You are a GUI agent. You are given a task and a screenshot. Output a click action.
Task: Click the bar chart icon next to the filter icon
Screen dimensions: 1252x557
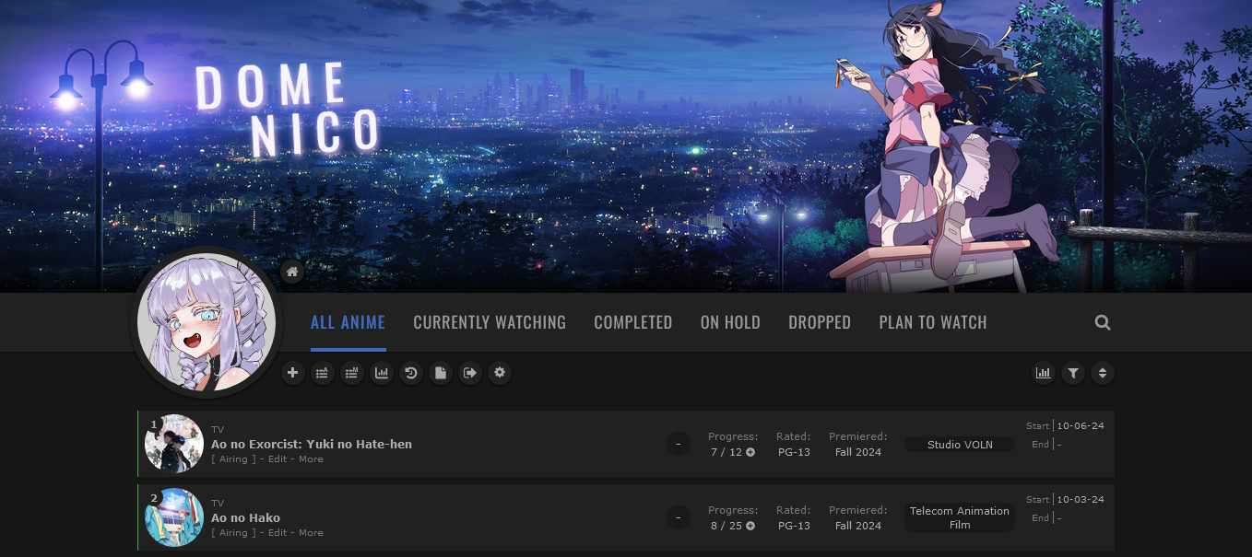(x=1043, y=373)
